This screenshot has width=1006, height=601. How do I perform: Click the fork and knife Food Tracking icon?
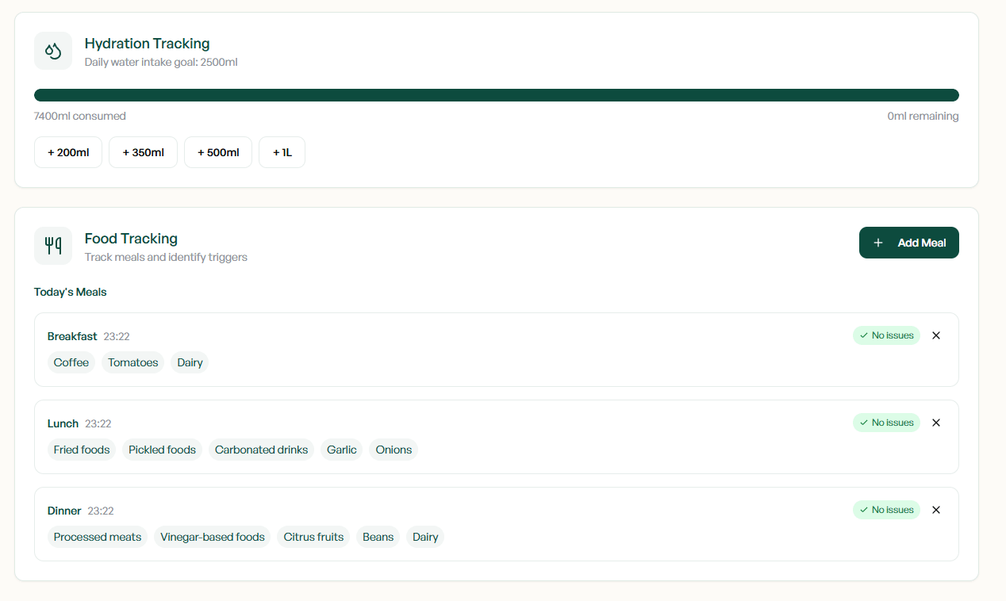(x=53, y=246)
